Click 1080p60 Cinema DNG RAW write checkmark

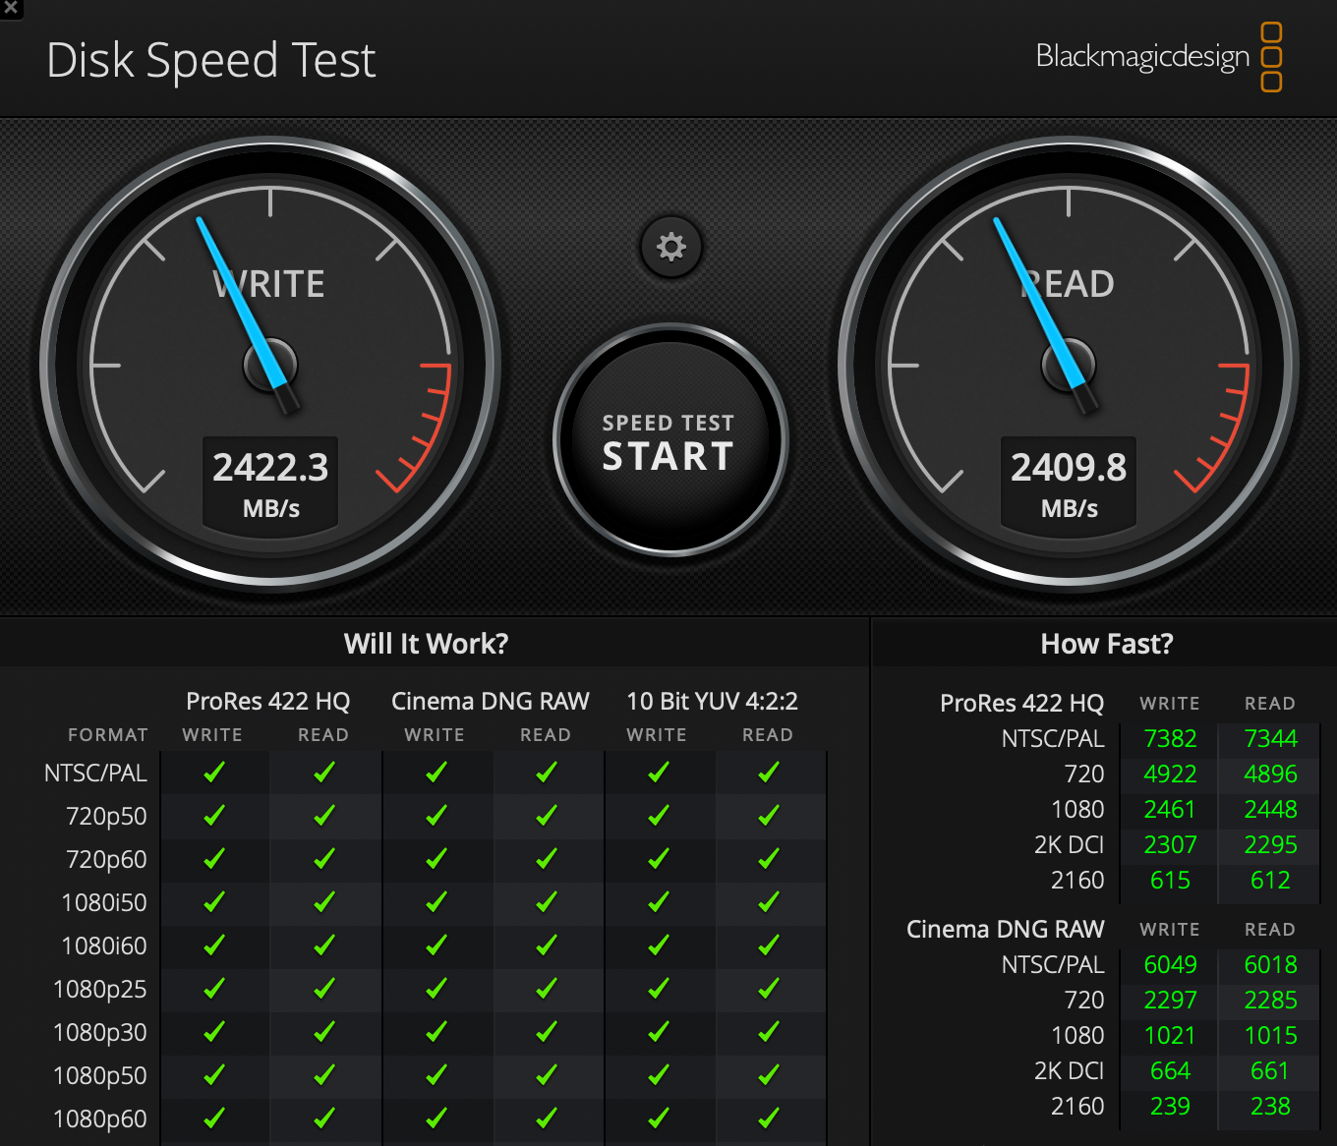436,1118
